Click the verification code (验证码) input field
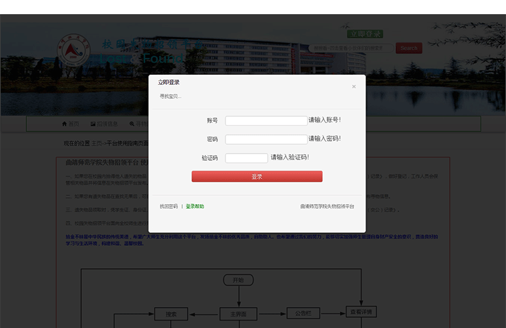506x328 pixels. (x=246, y=158)
